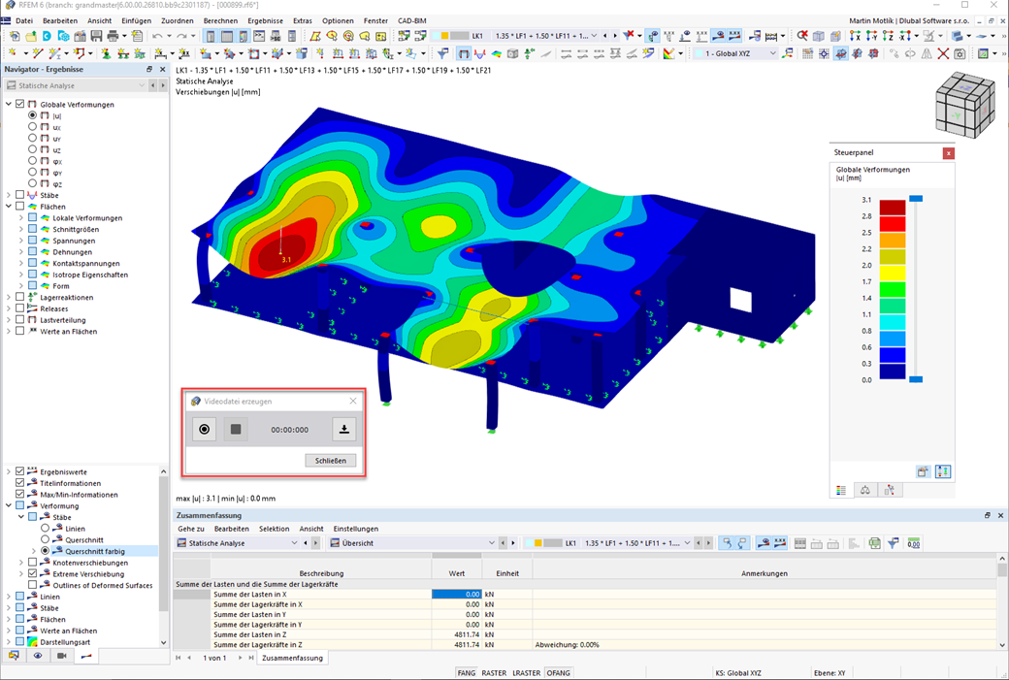Click the color scale options icon in Steuerpanel
Viewport: 1009px width, 680px height.
(943, 471)
